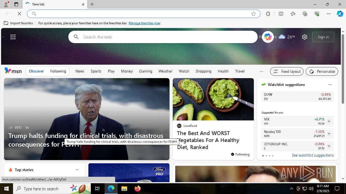Open the Watchlist suggestions more options
346x194 pixels.
pyautogui.click(x=330, y=85)
